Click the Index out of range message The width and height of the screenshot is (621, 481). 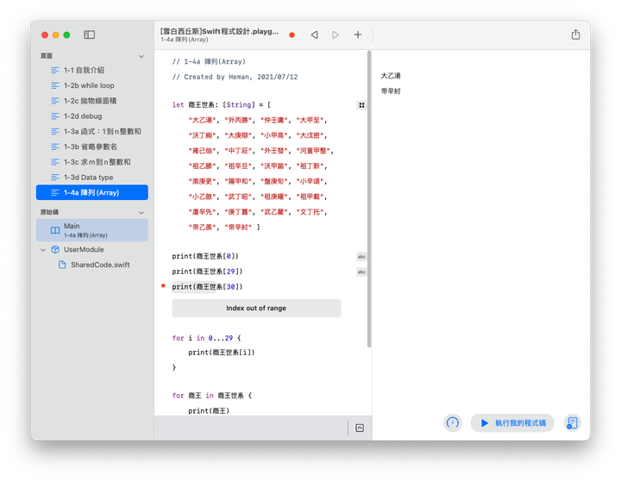(x=256, y=308)
